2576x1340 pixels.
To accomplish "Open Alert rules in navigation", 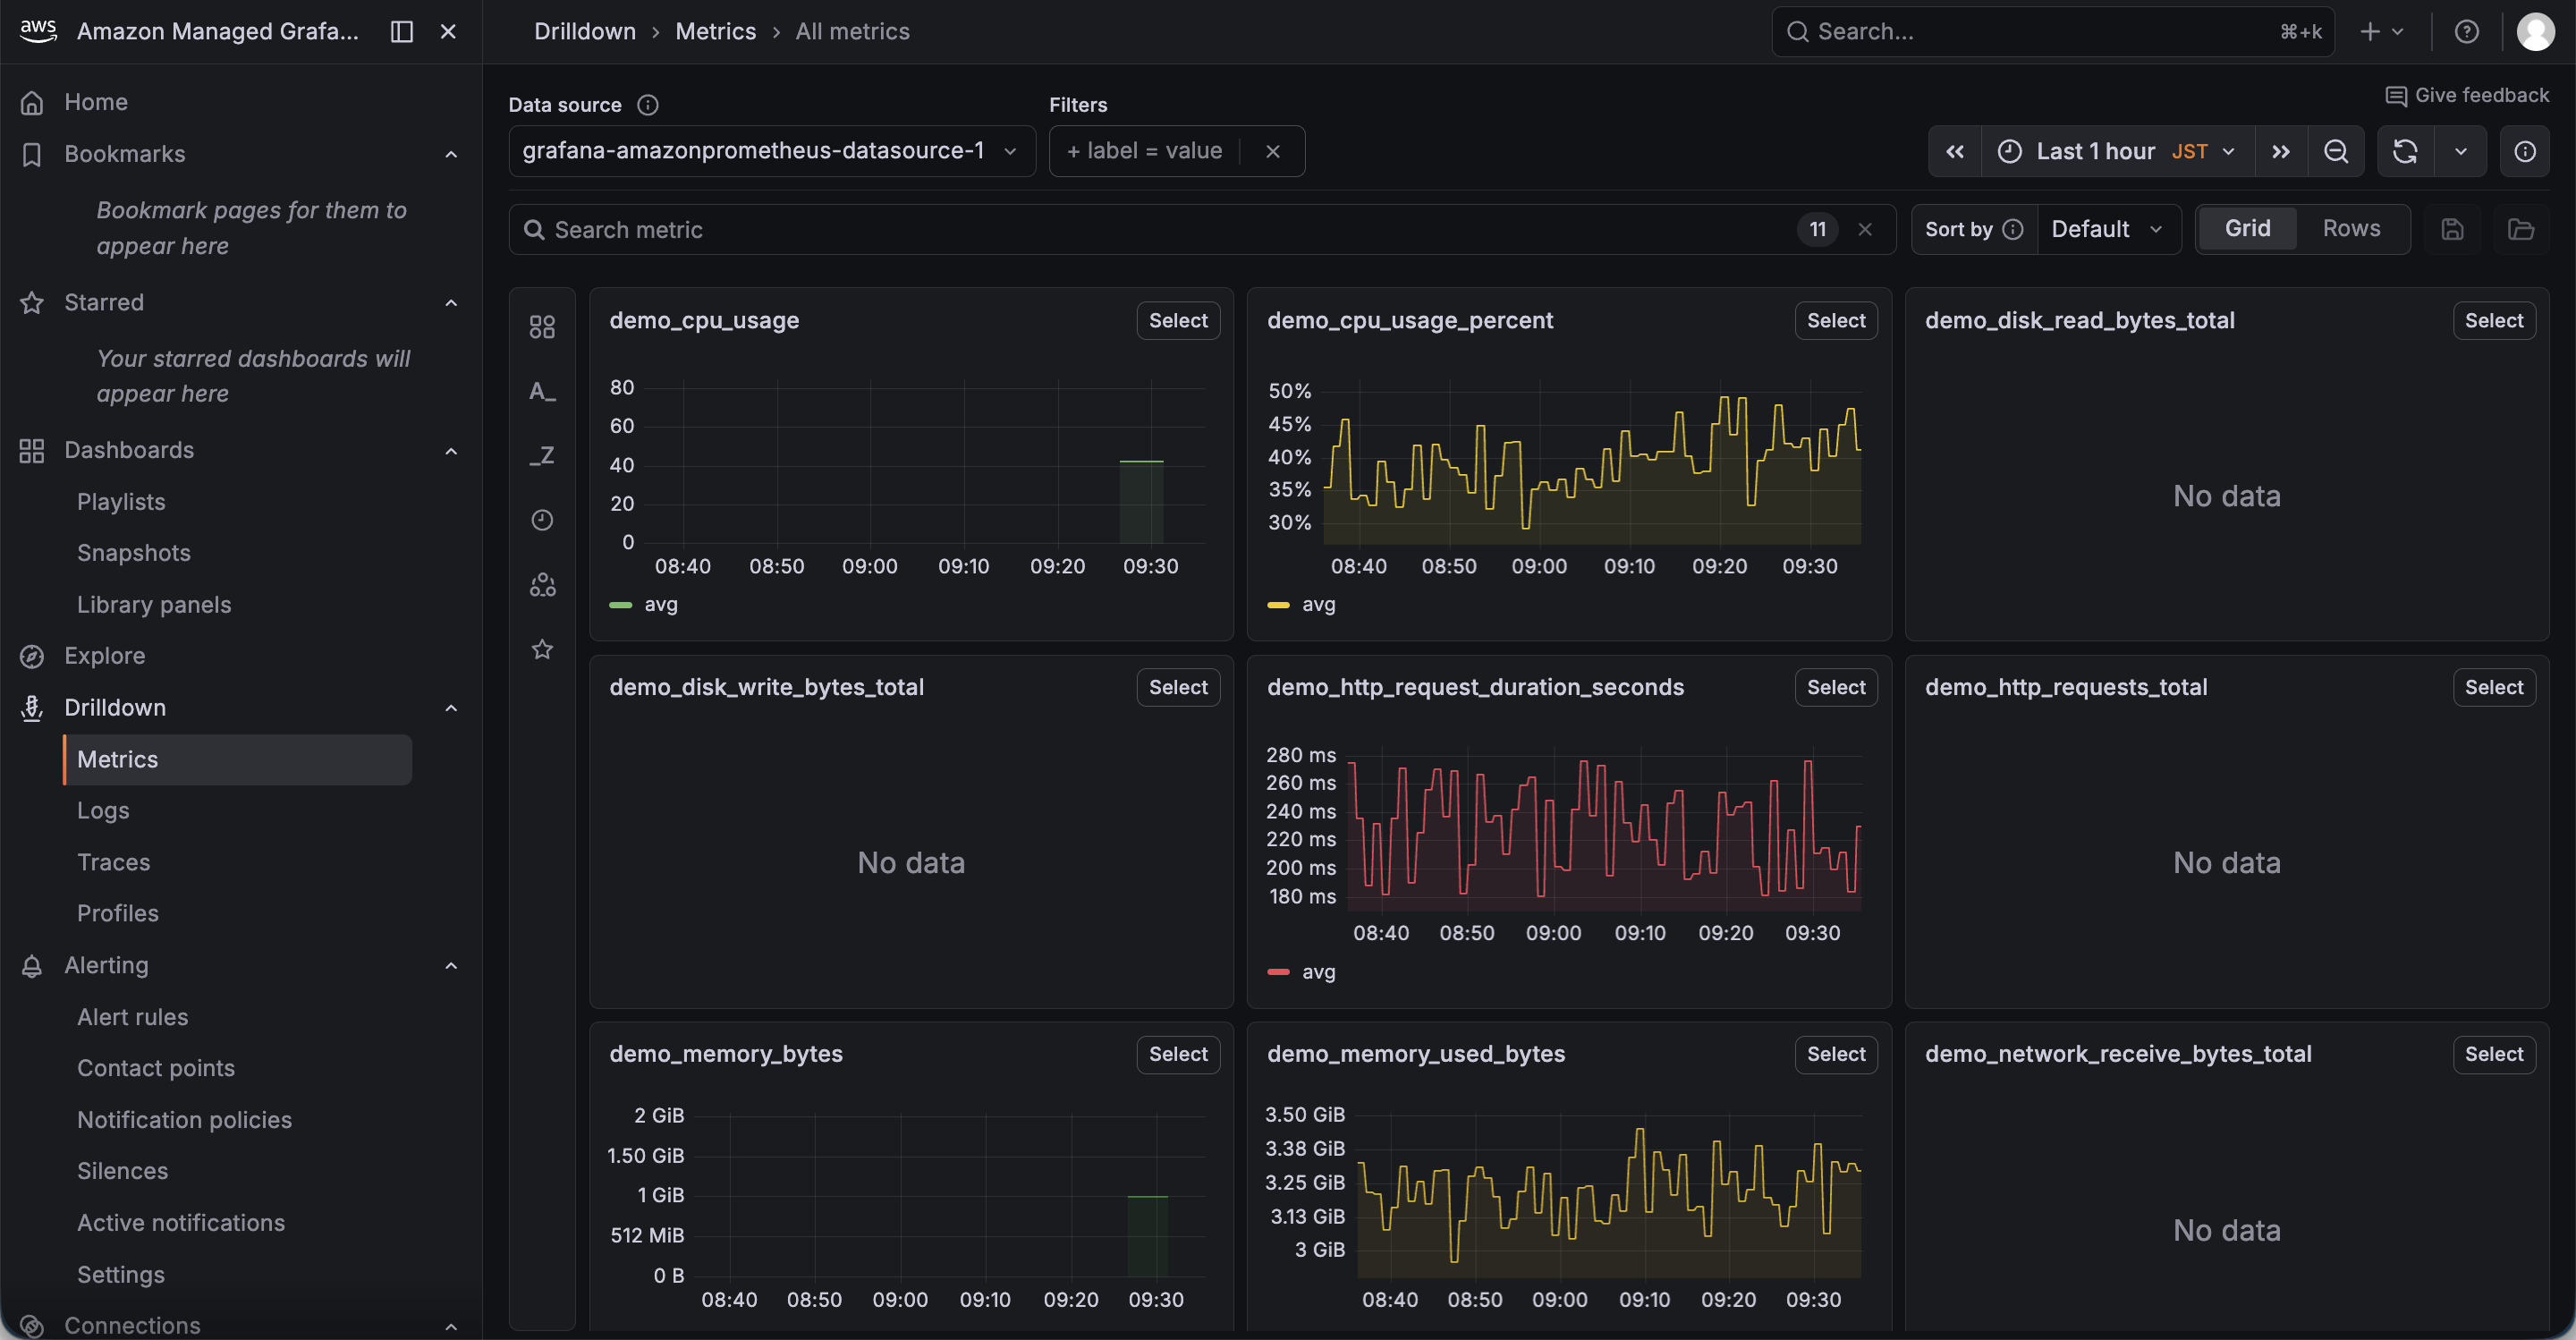I will [x=133, y=1017].
